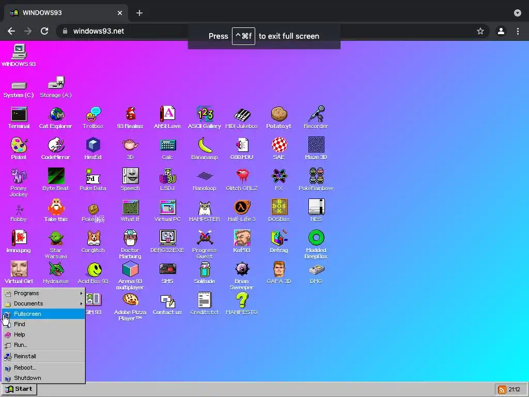Open the tab search dropdown arrow
The image size is (529, 397).
point(518,13)
